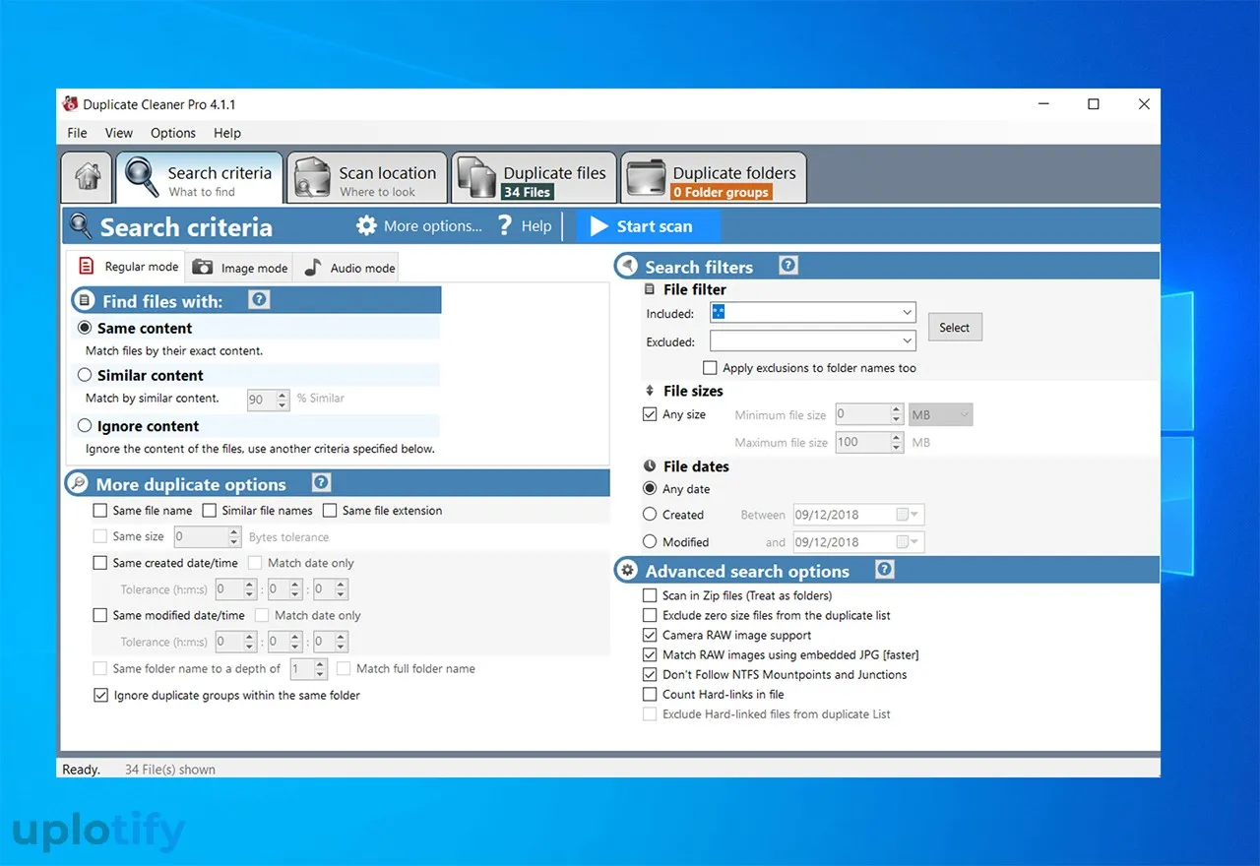Click the Regular mode document icon
Viewport: 1260px width, 866px height.
(x=87, y=266)
